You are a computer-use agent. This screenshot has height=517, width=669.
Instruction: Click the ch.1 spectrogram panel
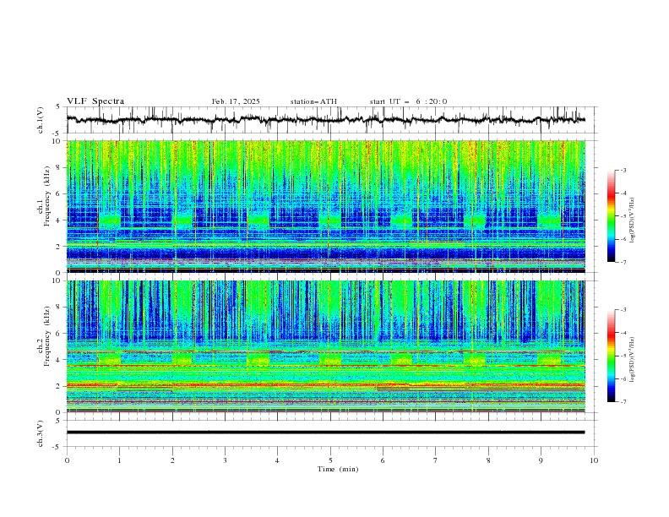tap(325, 206)
